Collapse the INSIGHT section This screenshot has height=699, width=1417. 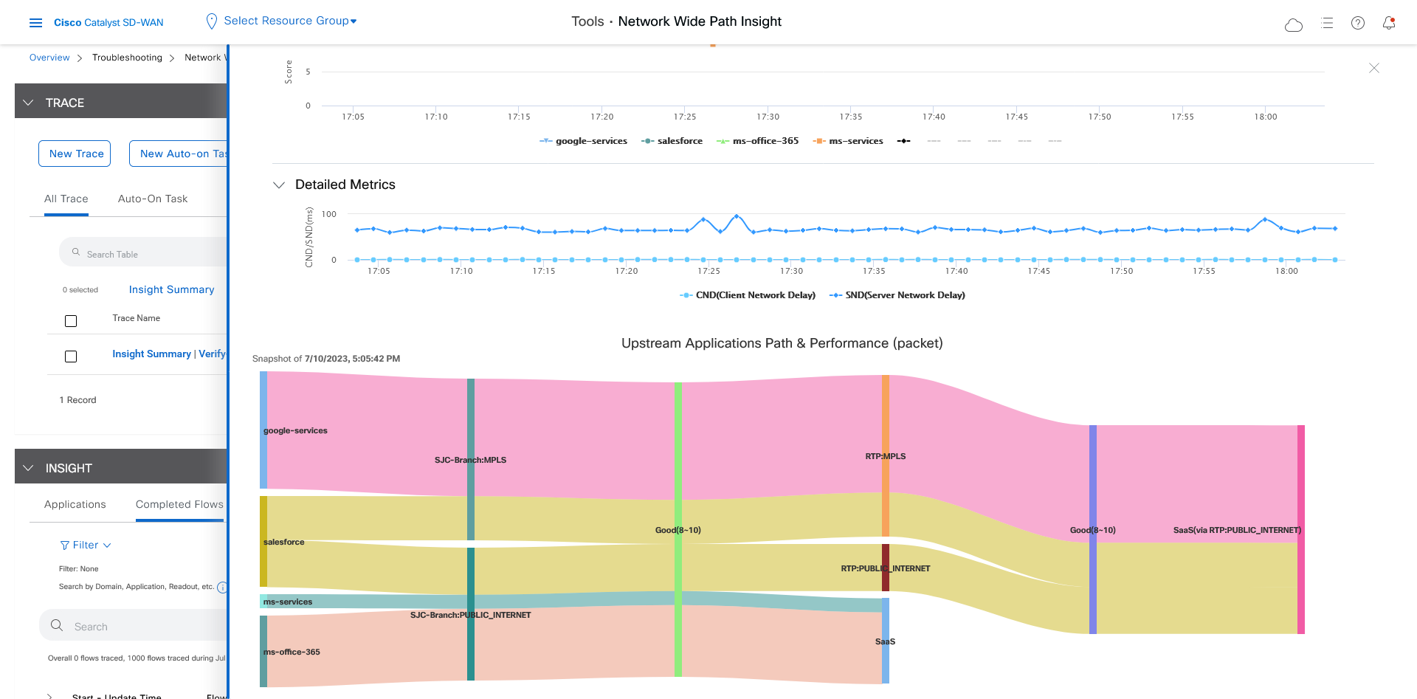28,468
